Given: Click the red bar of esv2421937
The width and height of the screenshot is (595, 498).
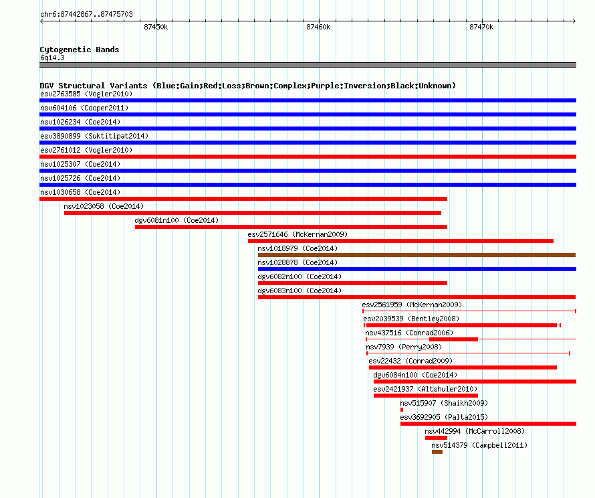Looking at the screenshot, I should pos(426,396).
